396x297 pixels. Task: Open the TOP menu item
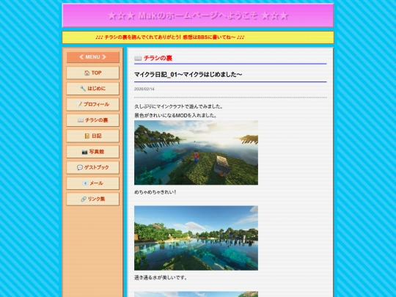[x=92, y=73]
